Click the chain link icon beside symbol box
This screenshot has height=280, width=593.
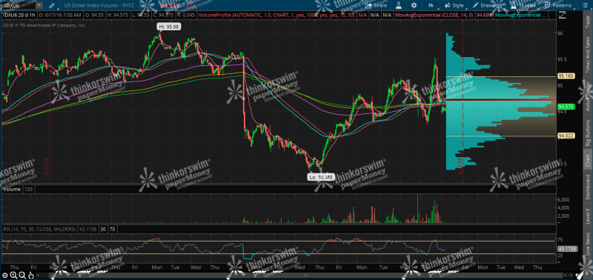point(51,5)
